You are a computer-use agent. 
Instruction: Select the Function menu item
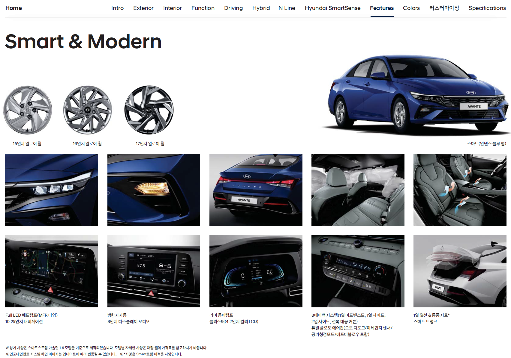(203, 8)
